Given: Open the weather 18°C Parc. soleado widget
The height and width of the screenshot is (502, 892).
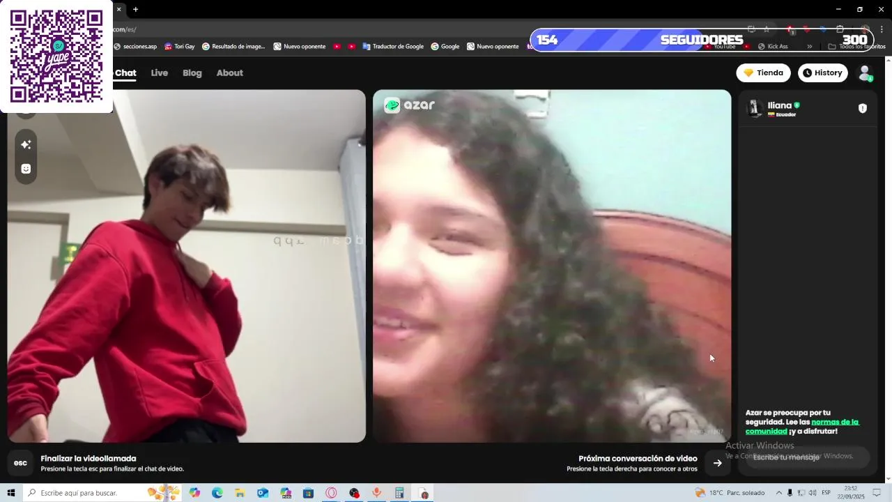Looking at the screenshot, I should 730,493.
